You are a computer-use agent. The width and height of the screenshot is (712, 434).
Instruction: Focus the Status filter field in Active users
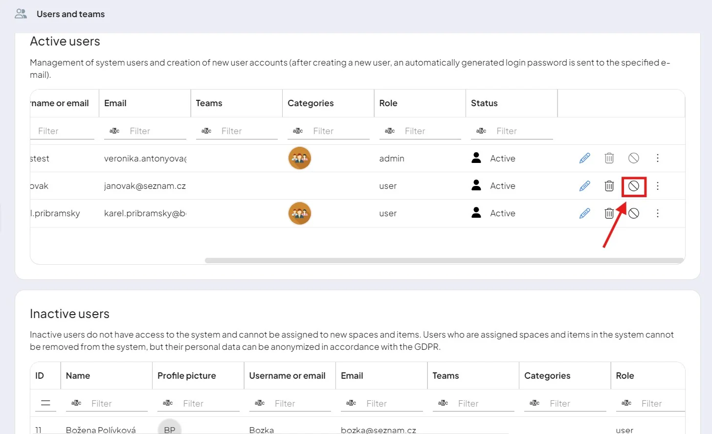(x=523, y=131)
